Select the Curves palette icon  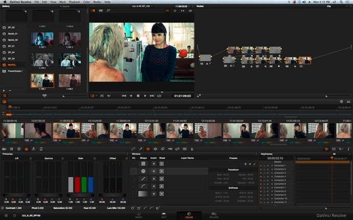134,149
